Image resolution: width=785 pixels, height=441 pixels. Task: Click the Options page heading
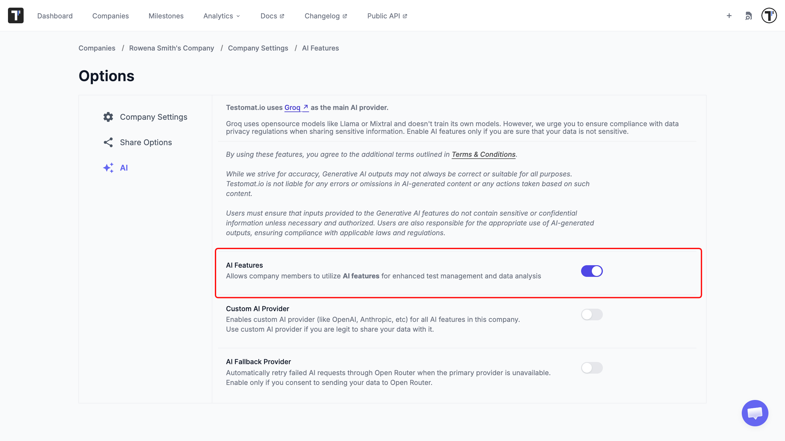[x=106, y=76]
